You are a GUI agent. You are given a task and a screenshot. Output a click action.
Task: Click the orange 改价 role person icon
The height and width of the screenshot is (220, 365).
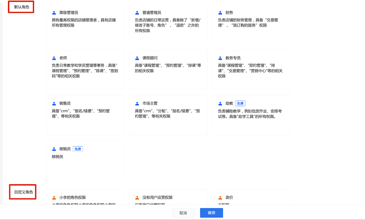[220, 198]
